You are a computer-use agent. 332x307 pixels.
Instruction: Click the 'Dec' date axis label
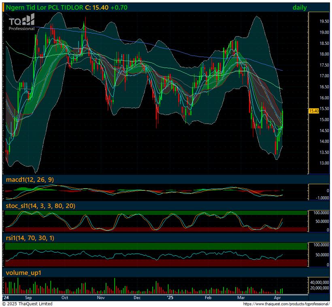tap(137, 298)
